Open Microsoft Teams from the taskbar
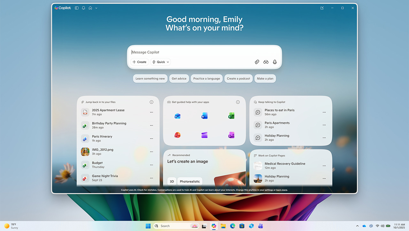Screen dimensions: 409x231 point(260,226)
